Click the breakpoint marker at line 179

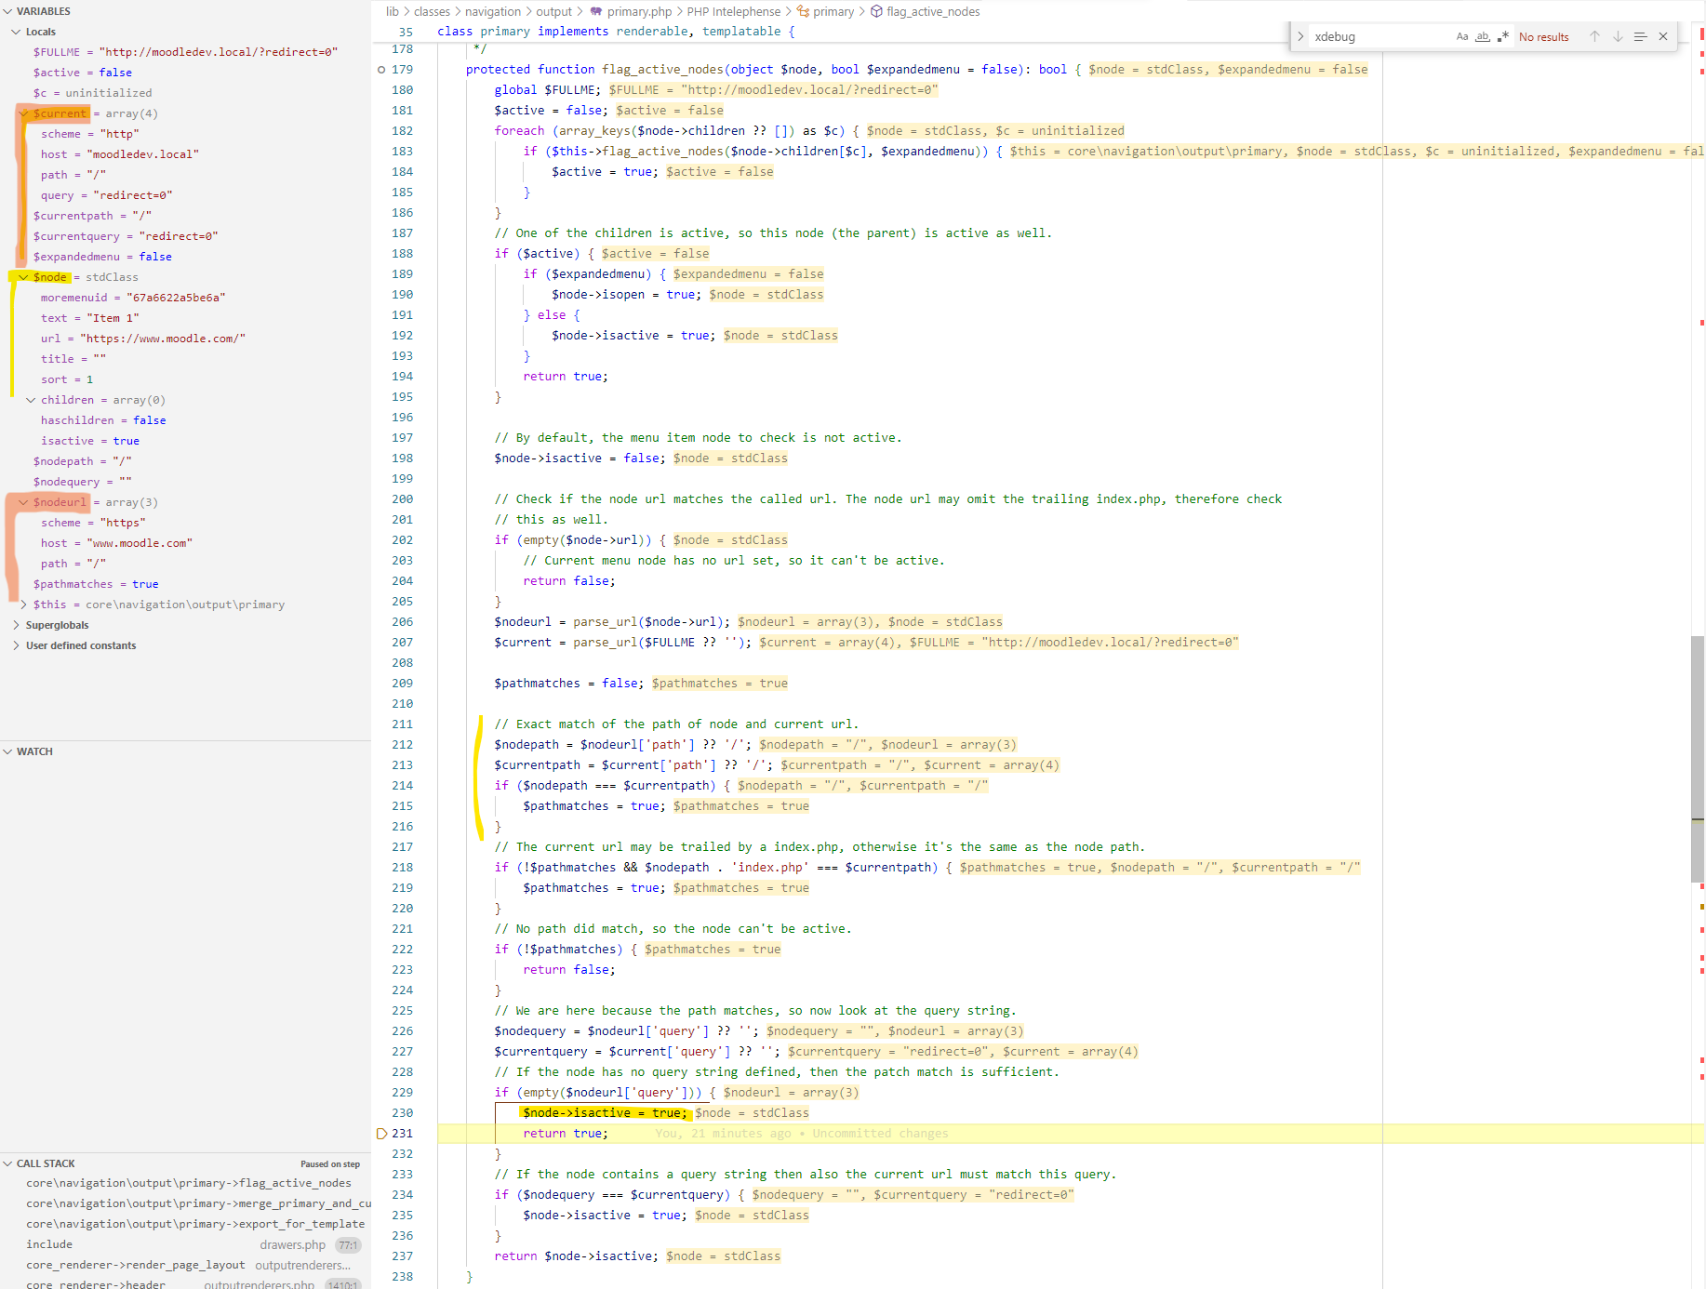coord(381,70)
